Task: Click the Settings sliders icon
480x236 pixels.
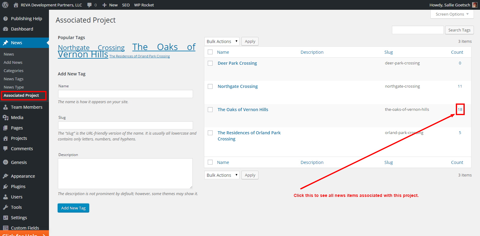Action: pos(6,218)
